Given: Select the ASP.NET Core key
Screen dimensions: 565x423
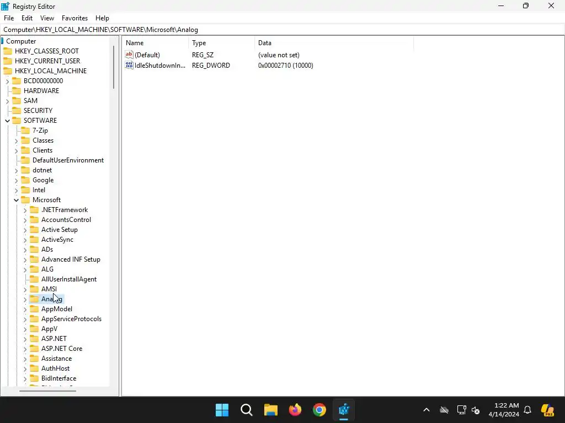Looking at the screenshot, I should pyautogui.click(x=62, y=349).
